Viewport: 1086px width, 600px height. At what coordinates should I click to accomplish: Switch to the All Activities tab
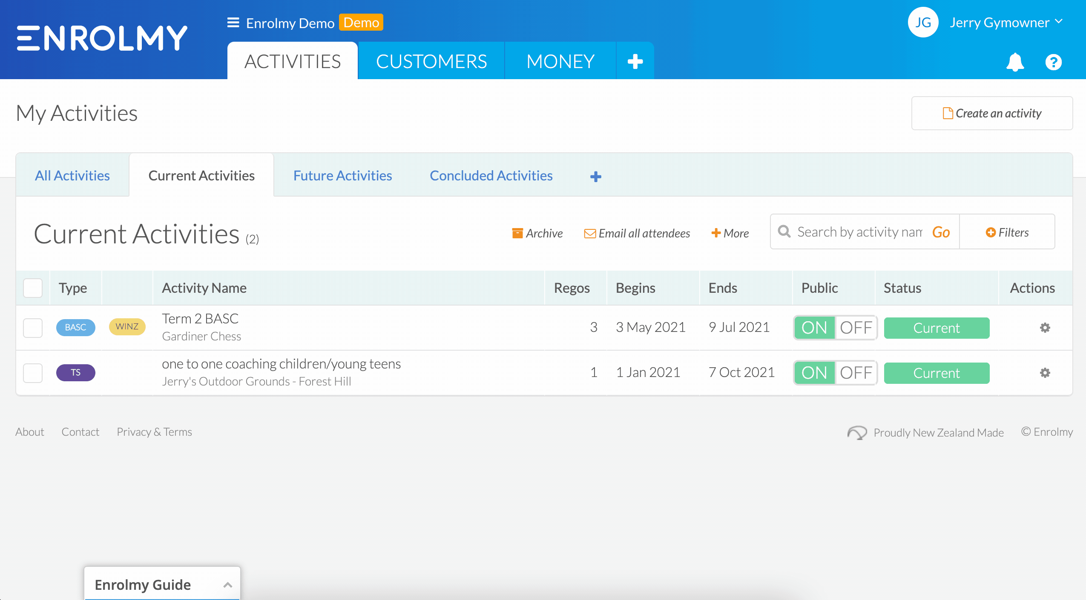(x=72, y=175)
